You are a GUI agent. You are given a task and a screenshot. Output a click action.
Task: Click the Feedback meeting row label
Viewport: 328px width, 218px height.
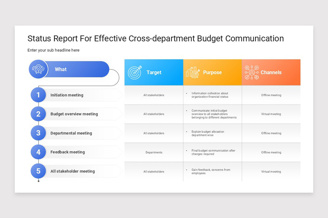(67, 152)
